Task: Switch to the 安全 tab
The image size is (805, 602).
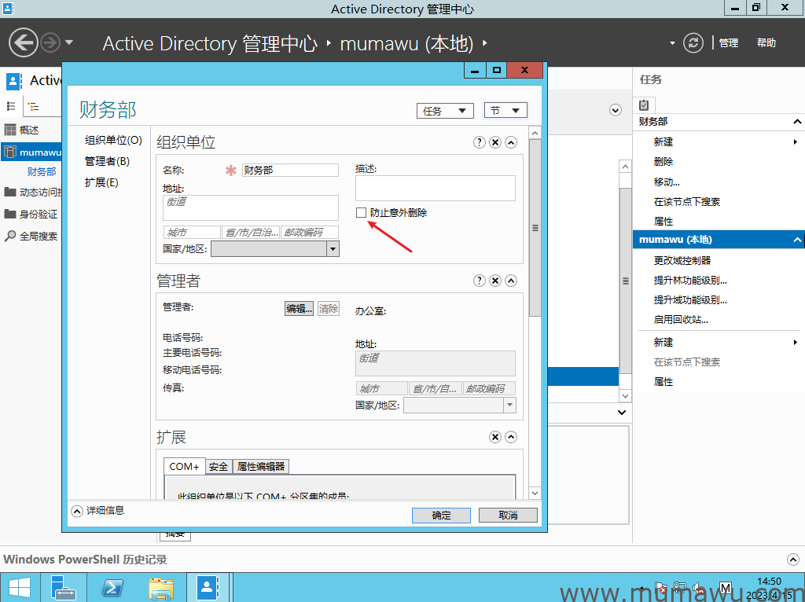Action: (219, 467)
